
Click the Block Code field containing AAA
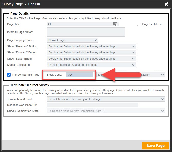click(x=79, y=75)
